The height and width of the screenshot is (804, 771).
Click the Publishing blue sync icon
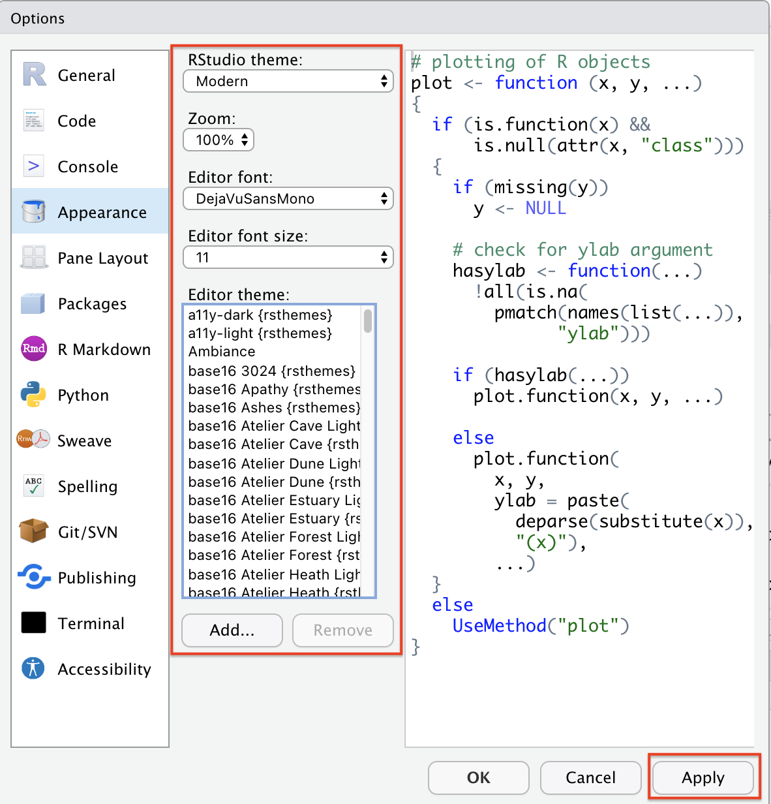pyautogui.click(x=34, y=577)
